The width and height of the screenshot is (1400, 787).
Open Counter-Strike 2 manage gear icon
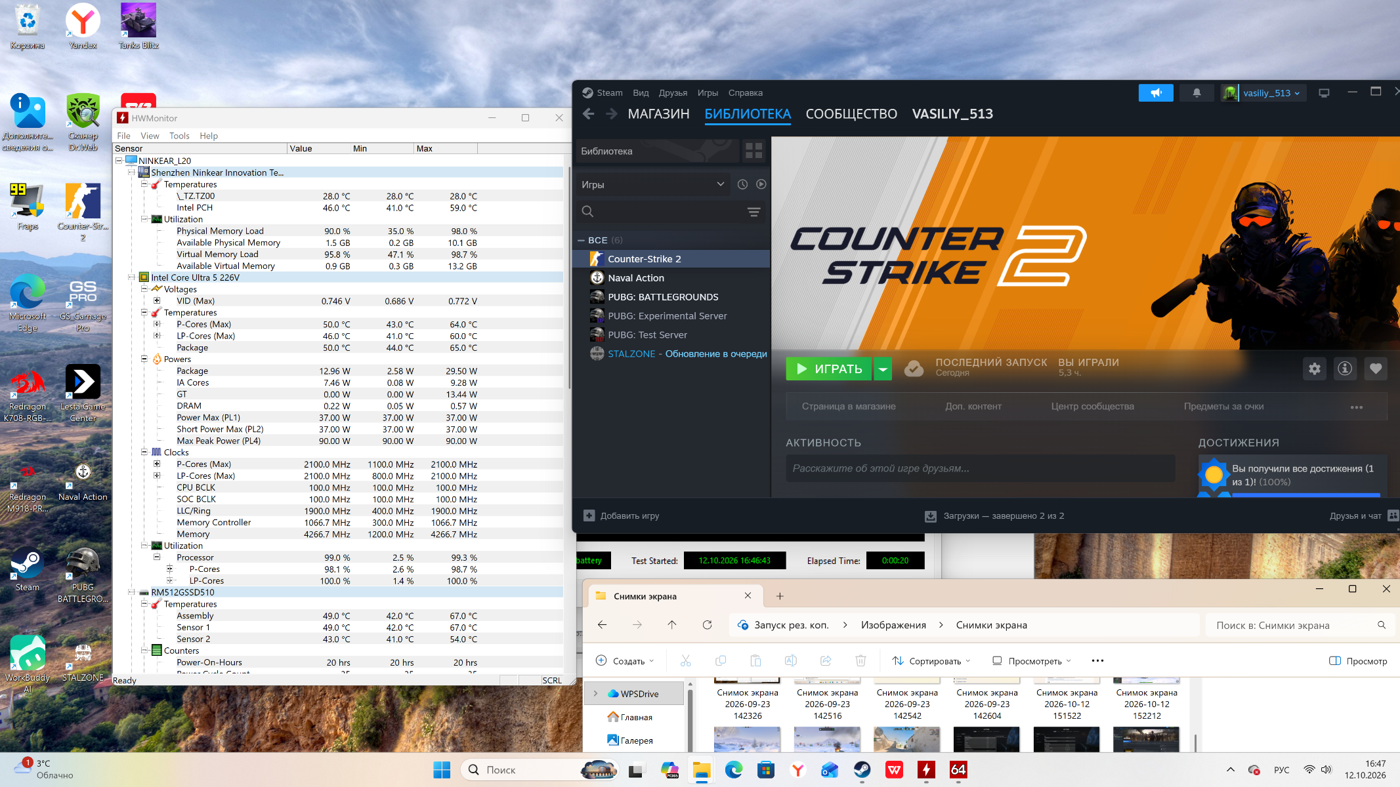click(x=1314, y=369)
